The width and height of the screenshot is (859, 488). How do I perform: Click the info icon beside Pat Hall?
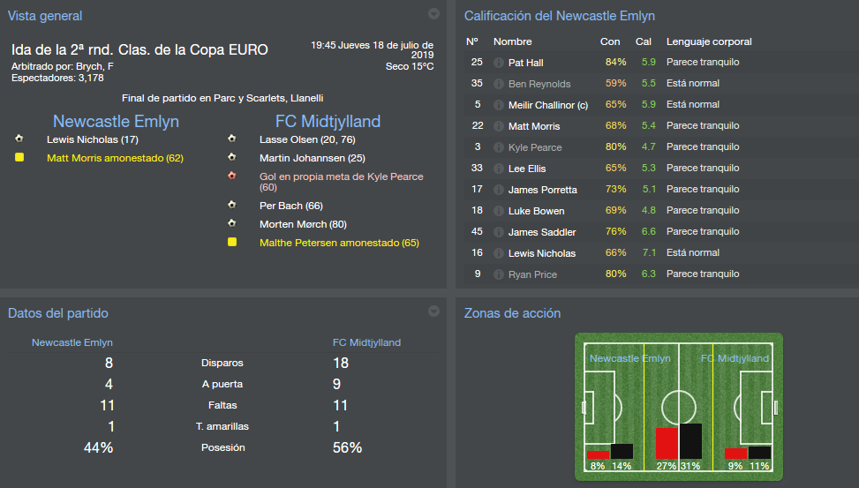click(499, 63)
